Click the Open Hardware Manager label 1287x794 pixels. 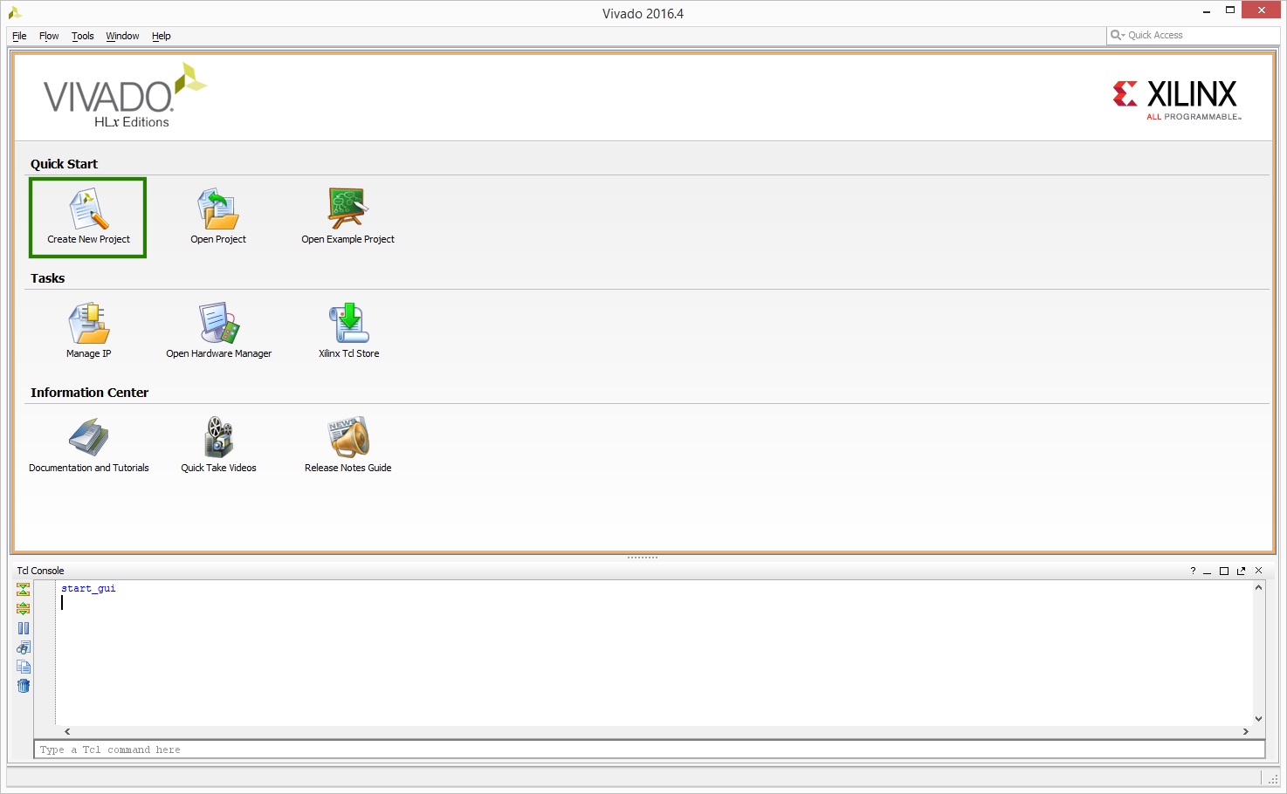[218, 353]
